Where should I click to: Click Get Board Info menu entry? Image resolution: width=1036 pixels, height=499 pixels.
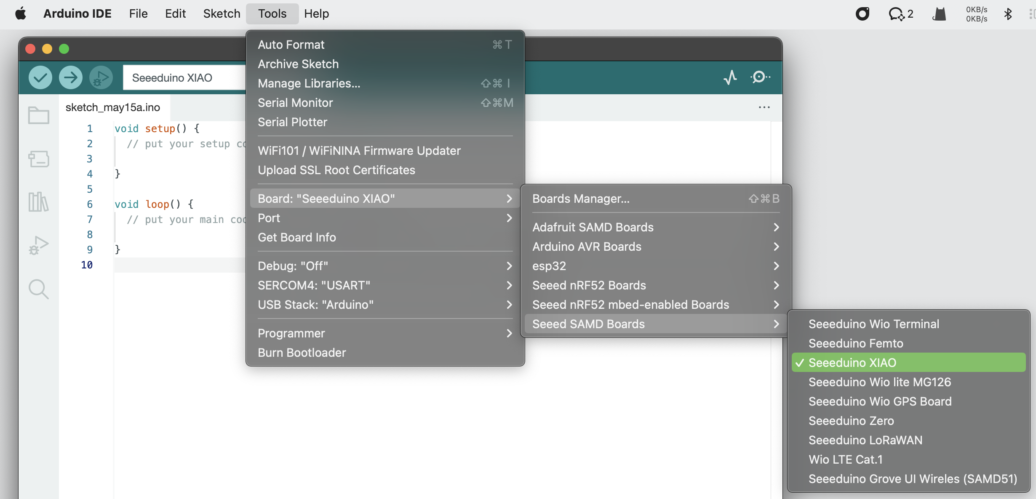coord(385,237)
